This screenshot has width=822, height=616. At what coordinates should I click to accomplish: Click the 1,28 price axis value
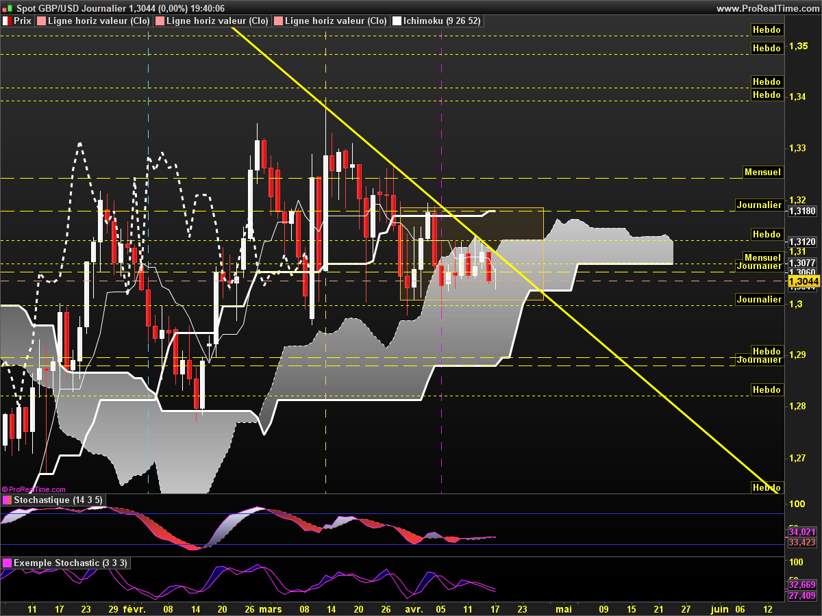tap(797, 407)
